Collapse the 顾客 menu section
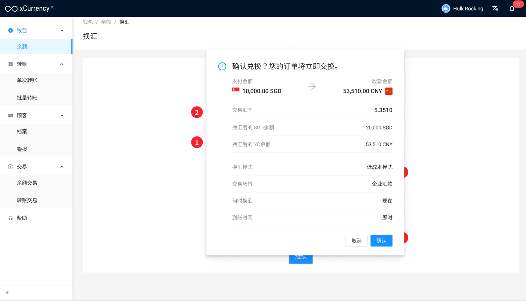Viewport: 526px width, 301px height. pyautogui.click(x=62, y=116)
